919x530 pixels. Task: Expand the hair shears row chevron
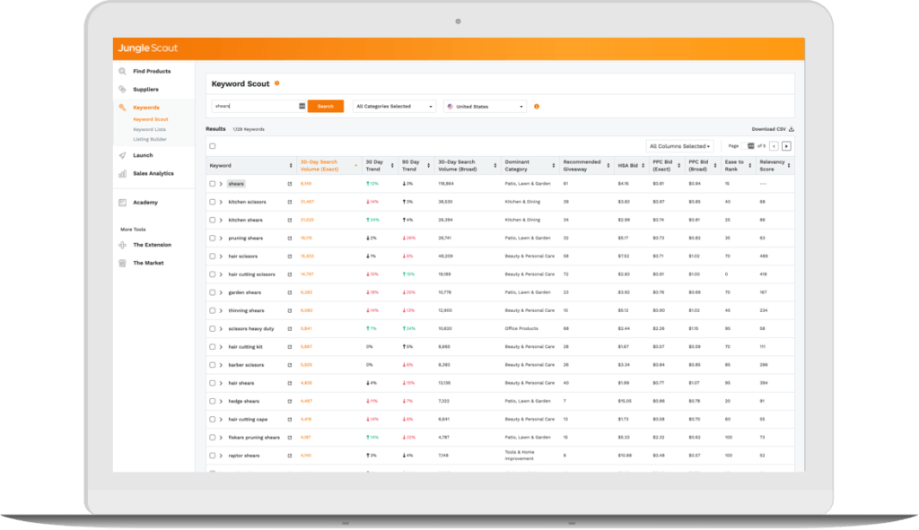tap(221, 384)
